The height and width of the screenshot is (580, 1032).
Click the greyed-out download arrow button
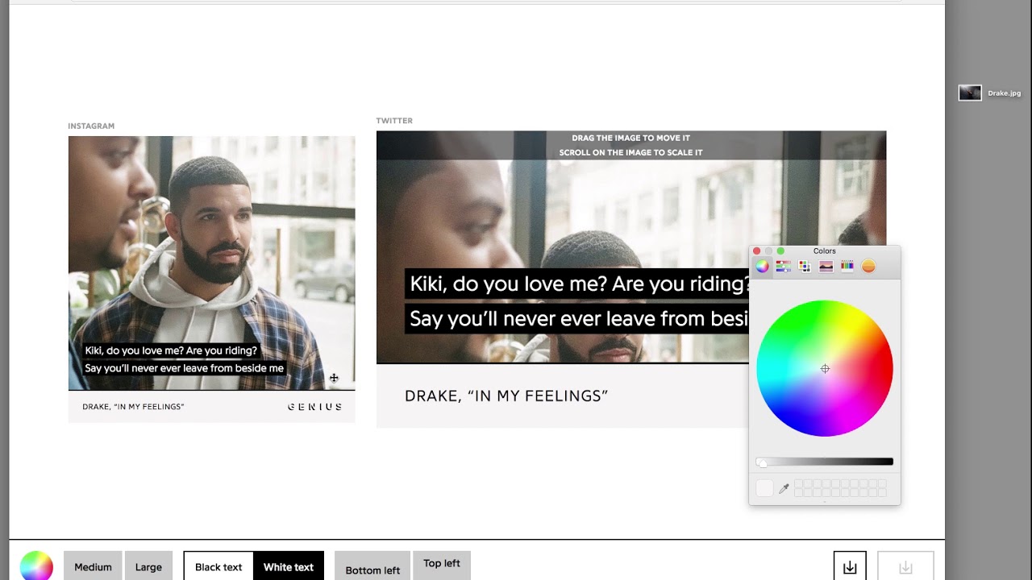click(905, 567)
